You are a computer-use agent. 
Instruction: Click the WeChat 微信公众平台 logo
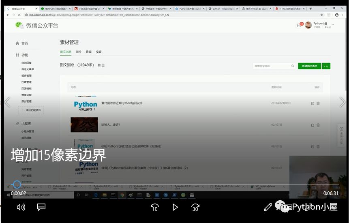coord(36,26)
